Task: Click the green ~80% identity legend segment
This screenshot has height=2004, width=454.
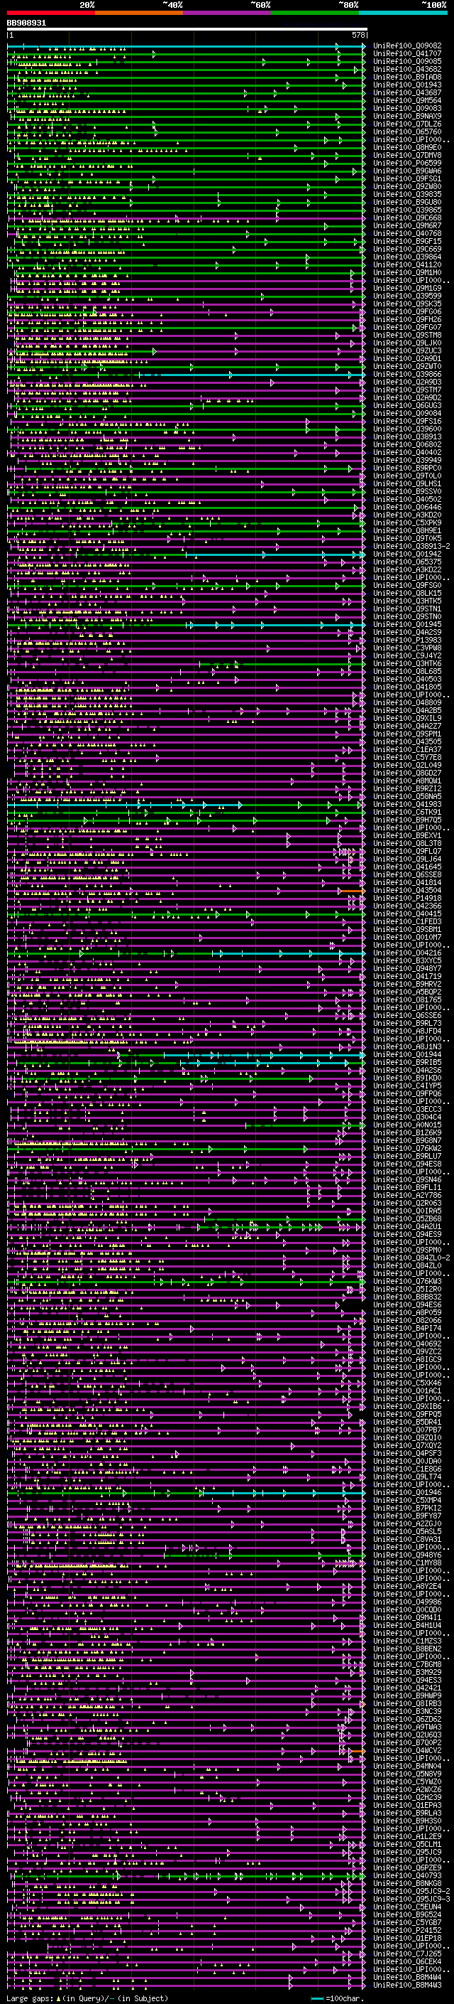Action: coord(314,13)
